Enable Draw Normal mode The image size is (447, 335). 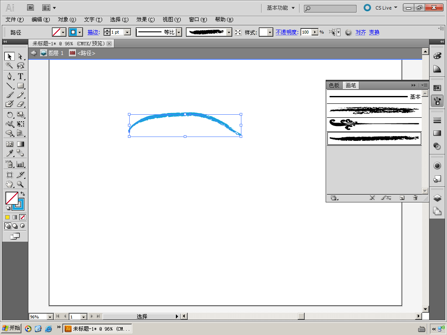click(8, 226)
